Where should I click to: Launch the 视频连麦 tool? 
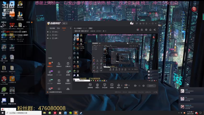coord(50,73)
